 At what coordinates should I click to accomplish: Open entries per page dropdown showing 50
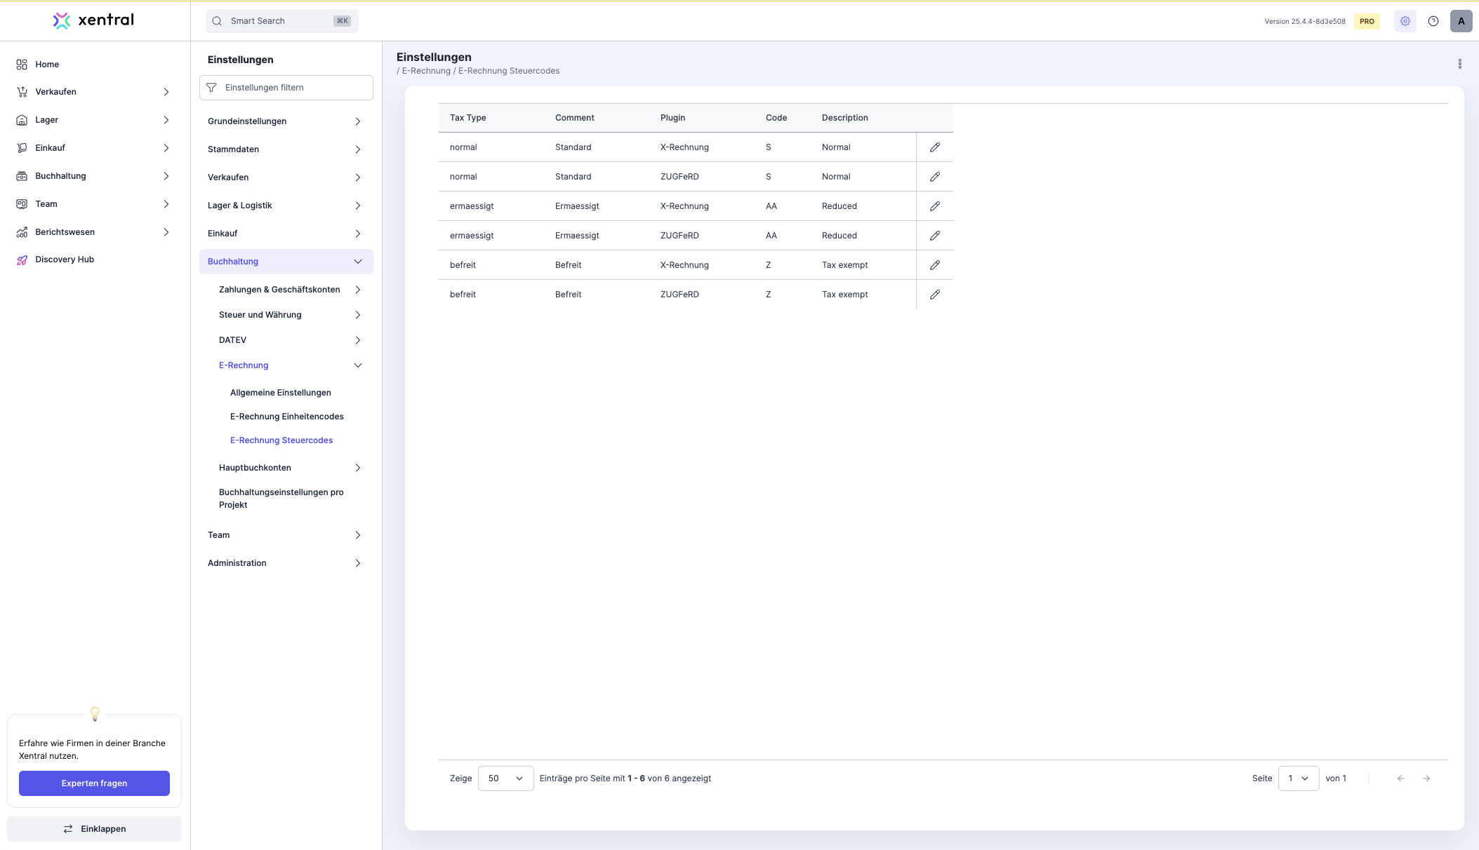point(505,778)
